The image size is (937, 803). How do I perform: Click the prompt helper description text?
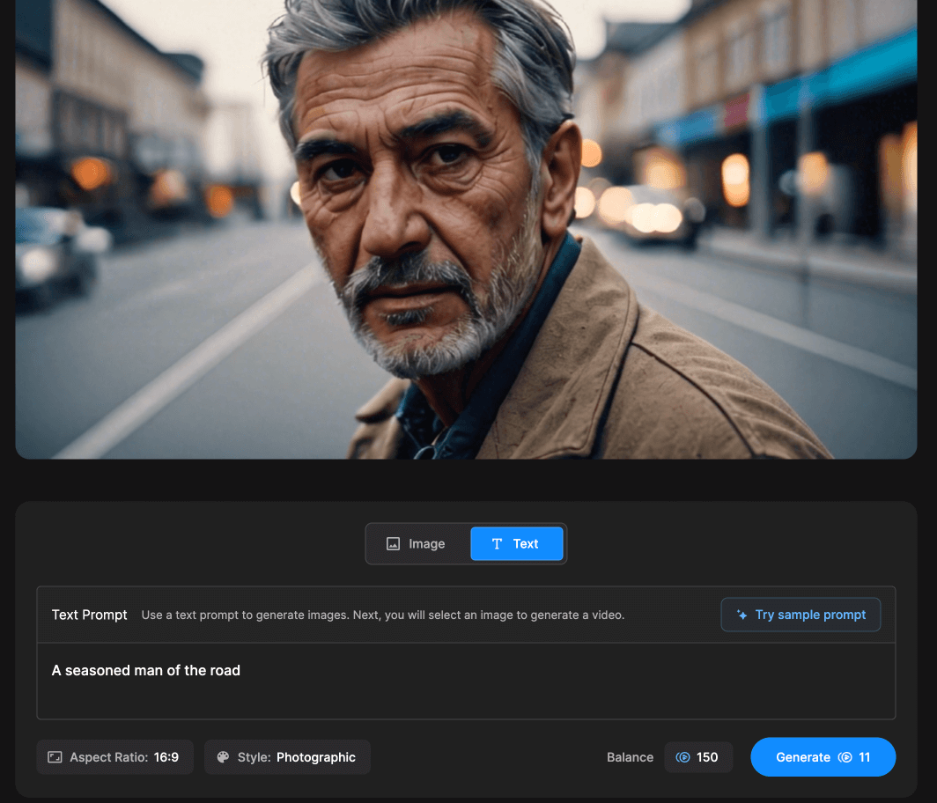pos(383,615)
